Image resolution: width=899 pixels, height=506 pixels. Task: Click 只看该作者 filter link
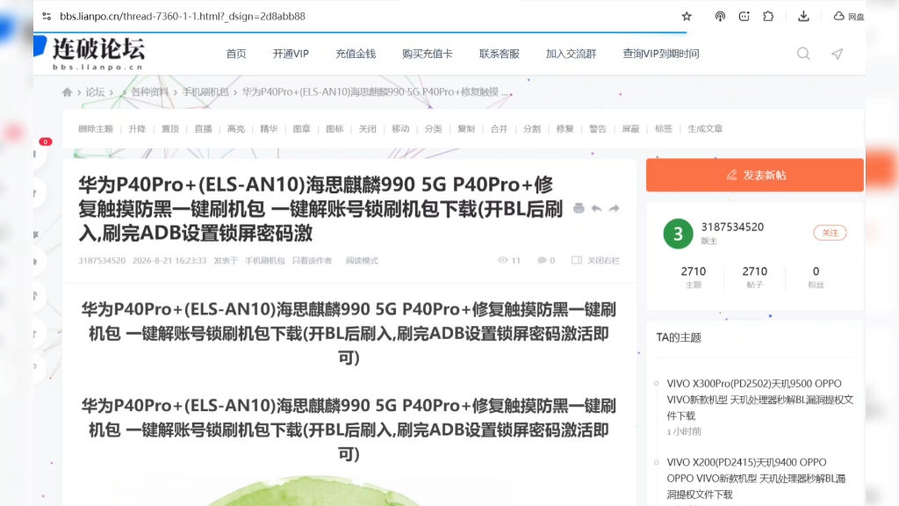[312, 260]
